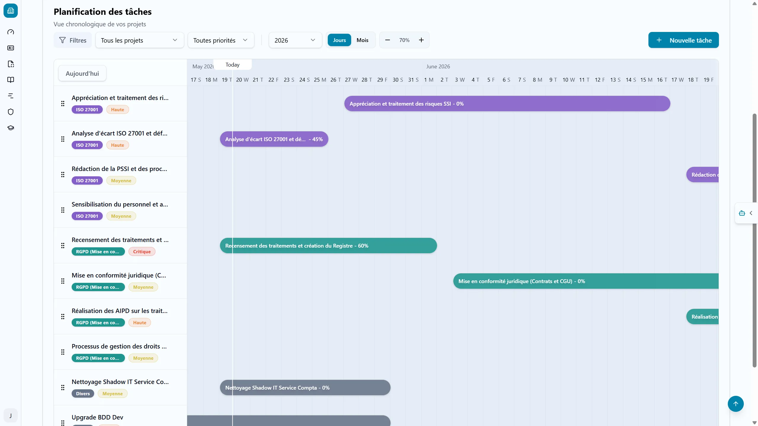
Task: Click the June 2026 month label
Action: 438,66
